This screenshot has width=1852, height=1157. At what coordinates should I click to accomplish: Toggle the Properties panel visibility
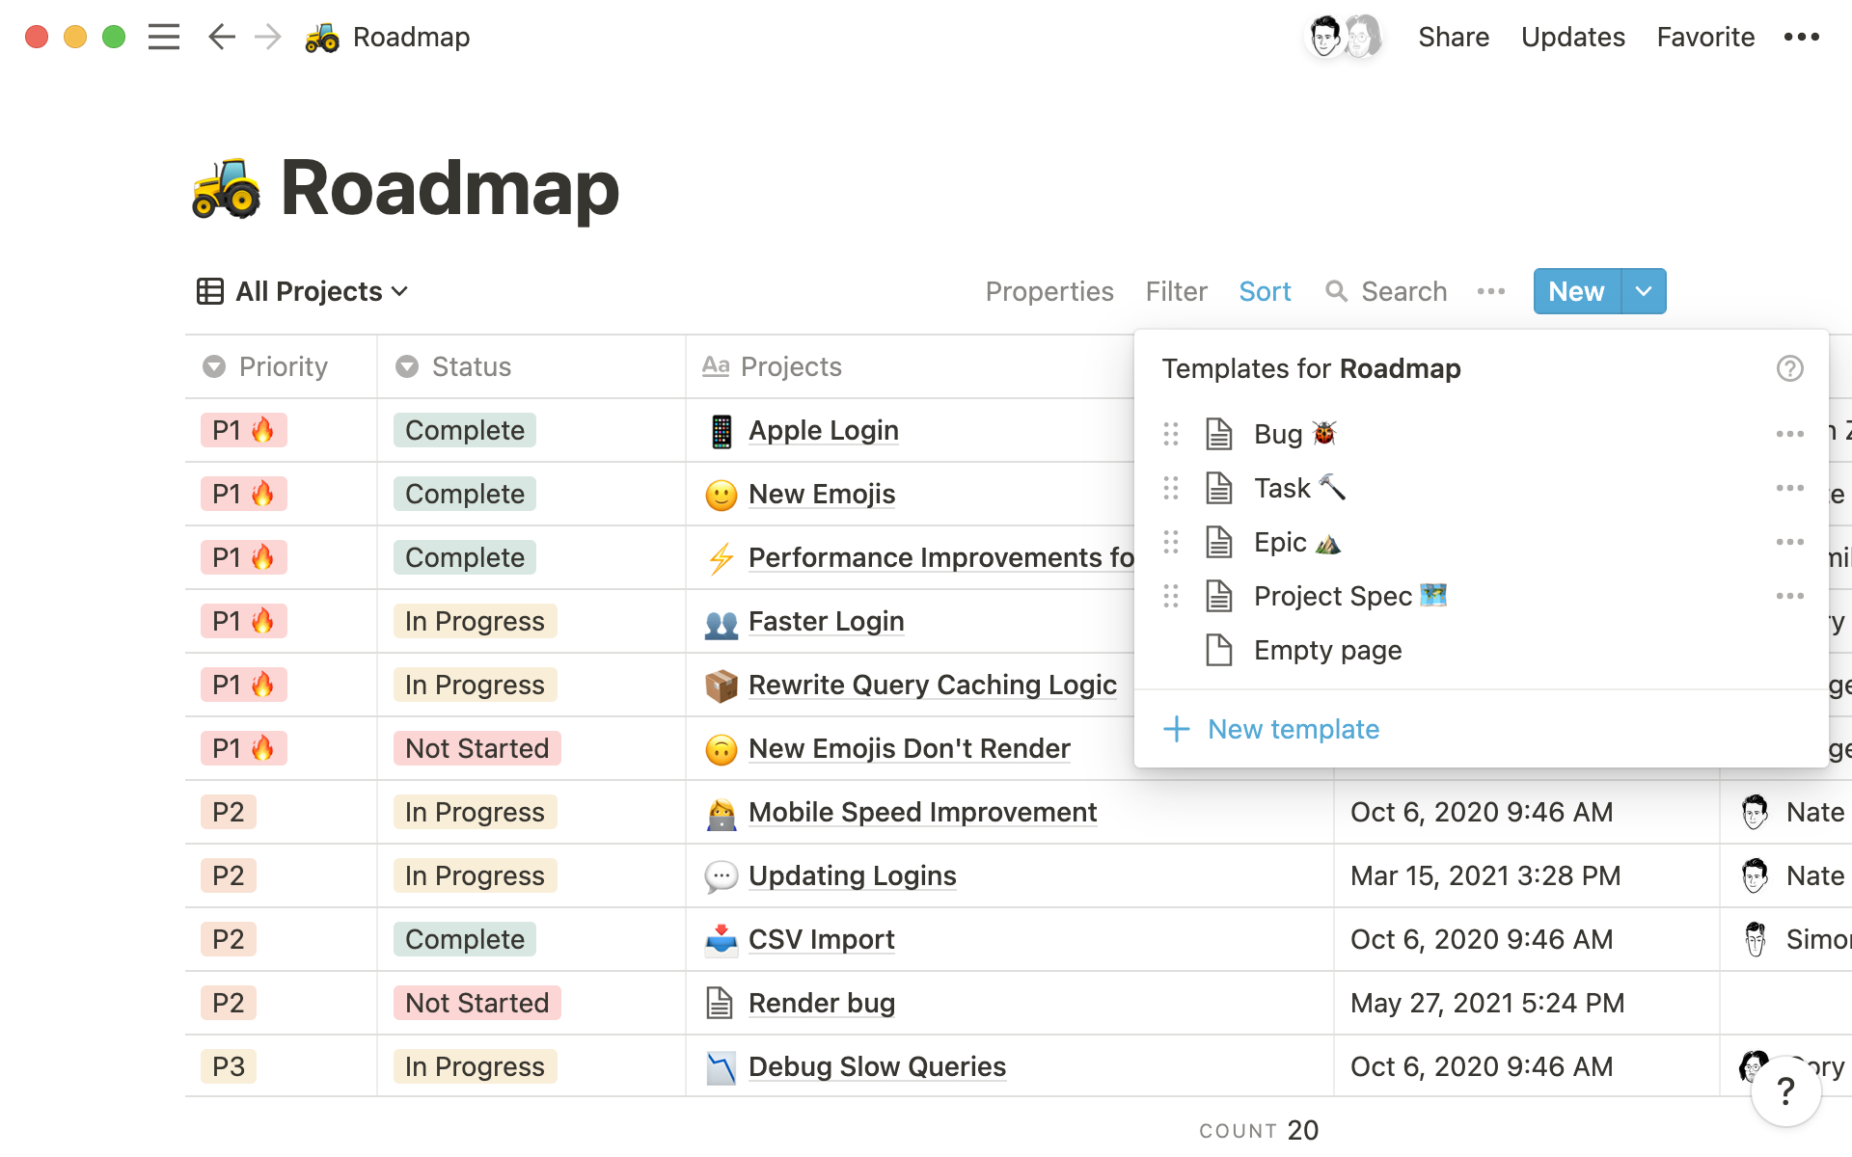tap(1048, 290)
